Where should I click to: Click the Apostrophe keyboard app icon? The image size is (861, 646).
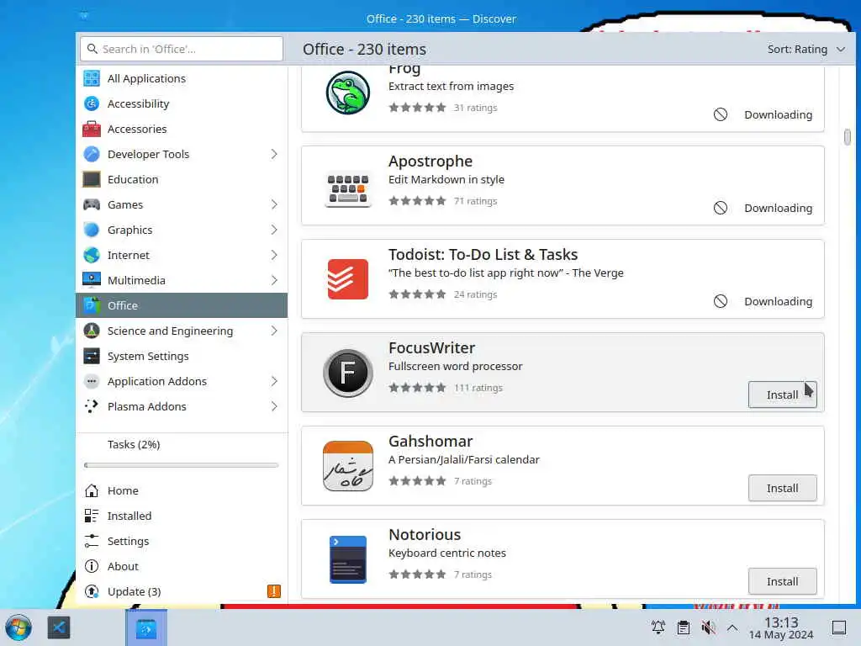(347, 190)
